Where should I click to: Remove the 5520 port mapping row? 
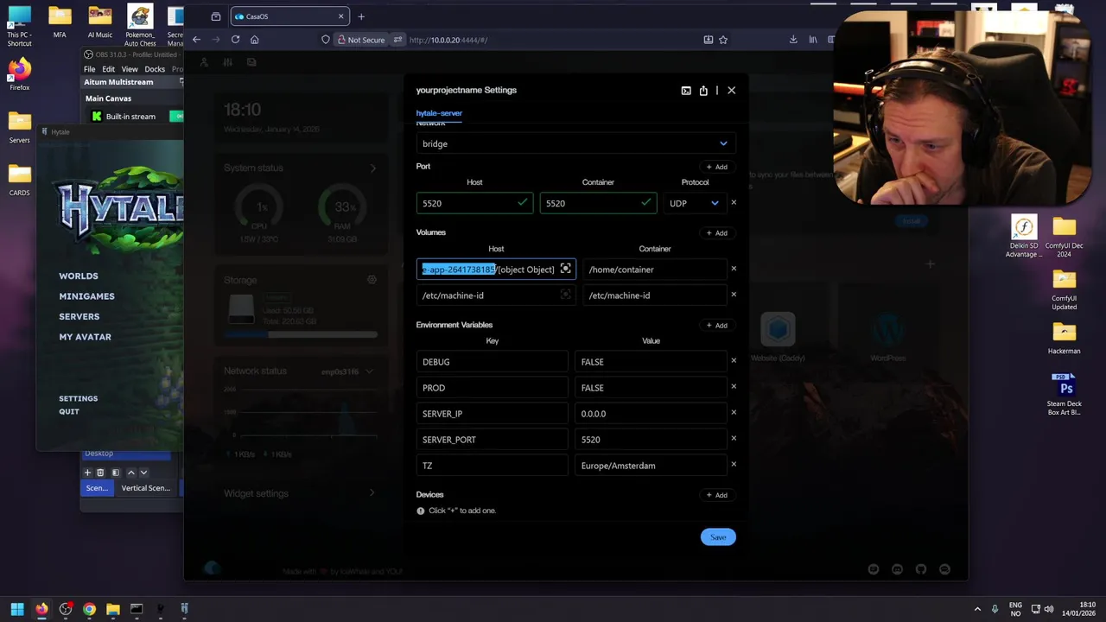(x=734, y=203)
